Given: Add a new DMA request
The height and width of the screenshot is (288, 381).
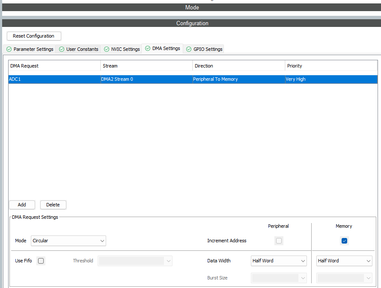Looking at the screenshot, I should tap(22, 205).
